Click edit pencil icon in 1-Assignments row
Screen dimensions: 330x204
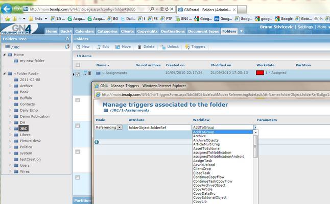click(x=85, y=73)
